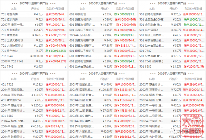This screenshot has width=206, height=140.
Task: Click the price cell '¥1450万'
Action: click(107, 84)
